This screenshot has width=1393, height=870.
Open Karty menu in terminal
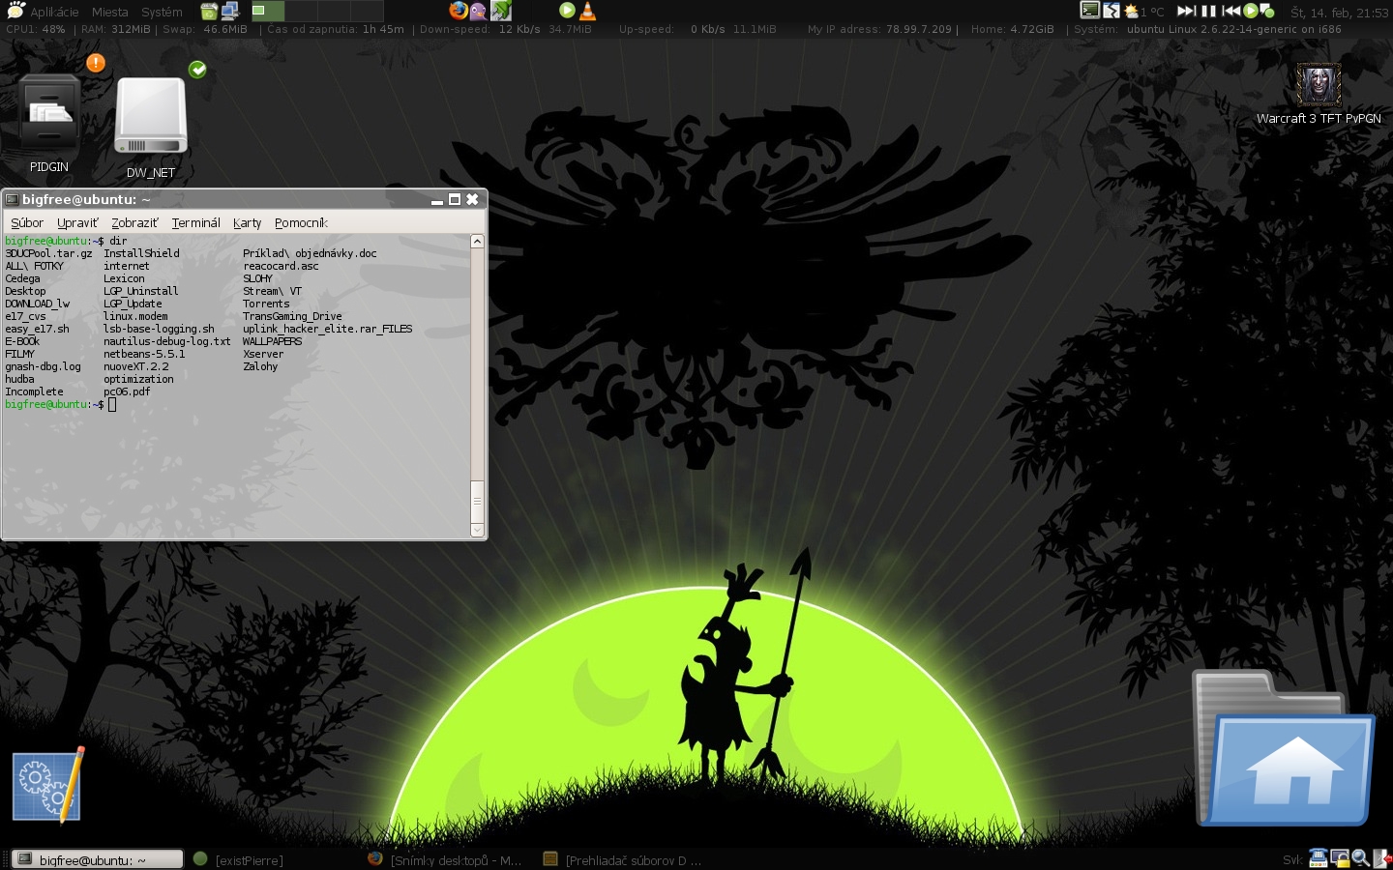click(x=247, y=222)
